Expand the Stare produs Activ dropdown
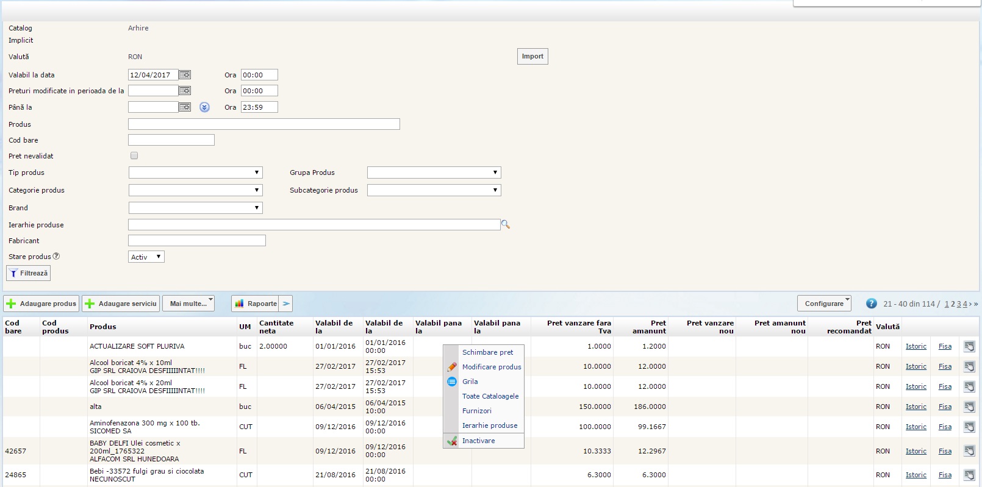982x487 pixels. [146, 257]
